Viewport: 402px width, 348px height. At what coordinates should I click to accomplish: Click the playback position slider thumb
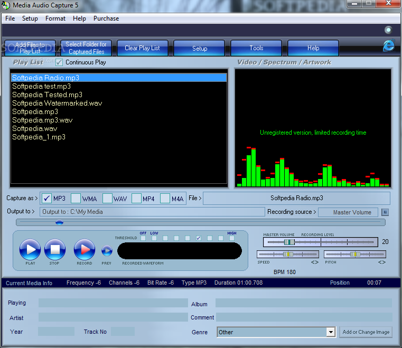tap(59, 222)
